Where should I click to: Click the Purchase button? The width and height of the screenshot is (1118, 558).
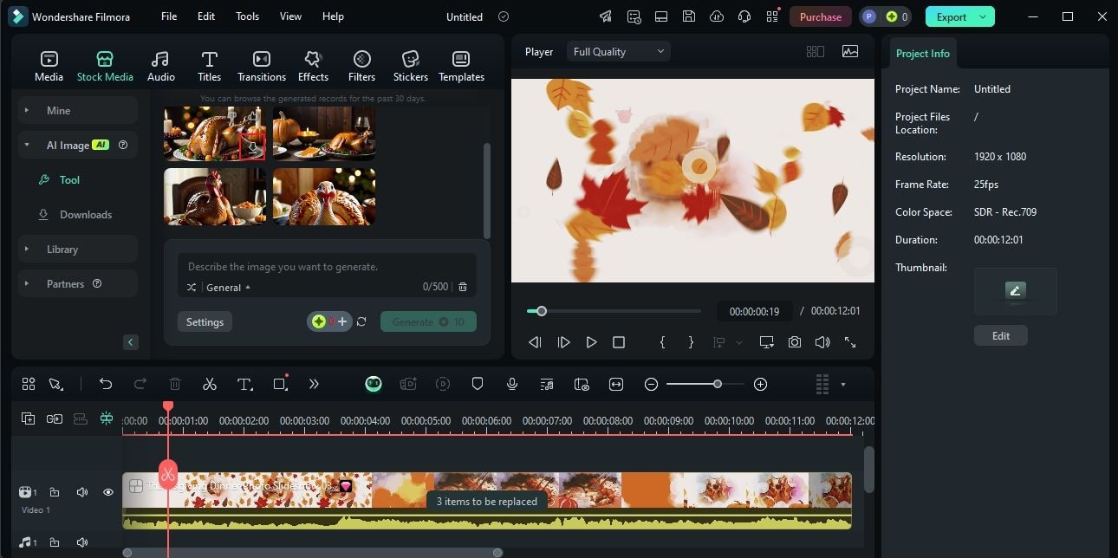820,16
